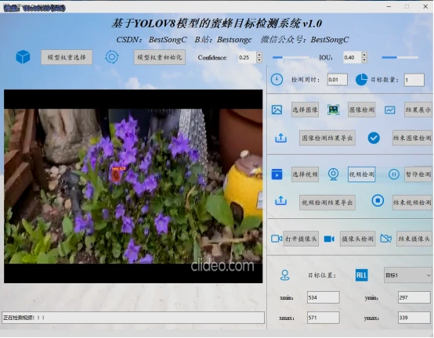Click the 模型权重选择 button

click(x=67, y=57)
